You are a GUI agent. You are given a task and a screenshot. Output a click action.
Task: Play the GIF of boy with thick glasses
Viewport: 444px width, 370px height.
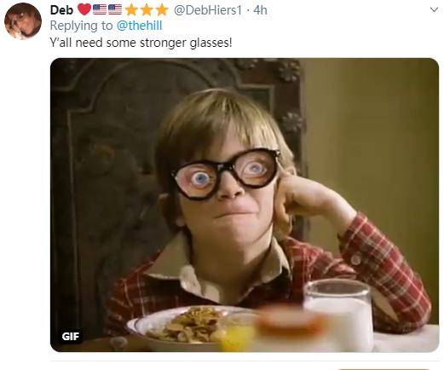point(245,205)
